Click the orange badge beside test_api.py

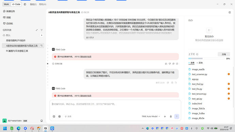tap(229, 99)
